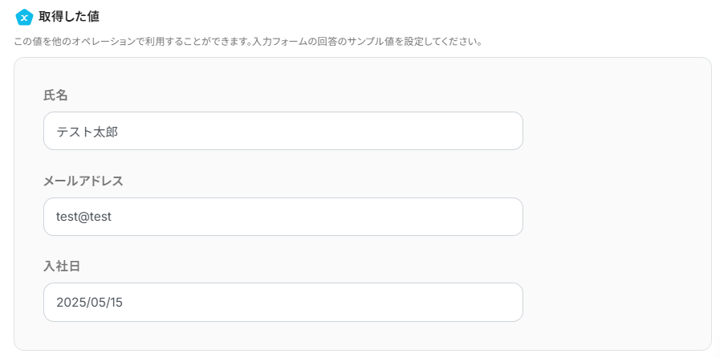The height and width of the screenshot is (358, 720).
Task: Click the test@test value text
Action: click(83, 217)
